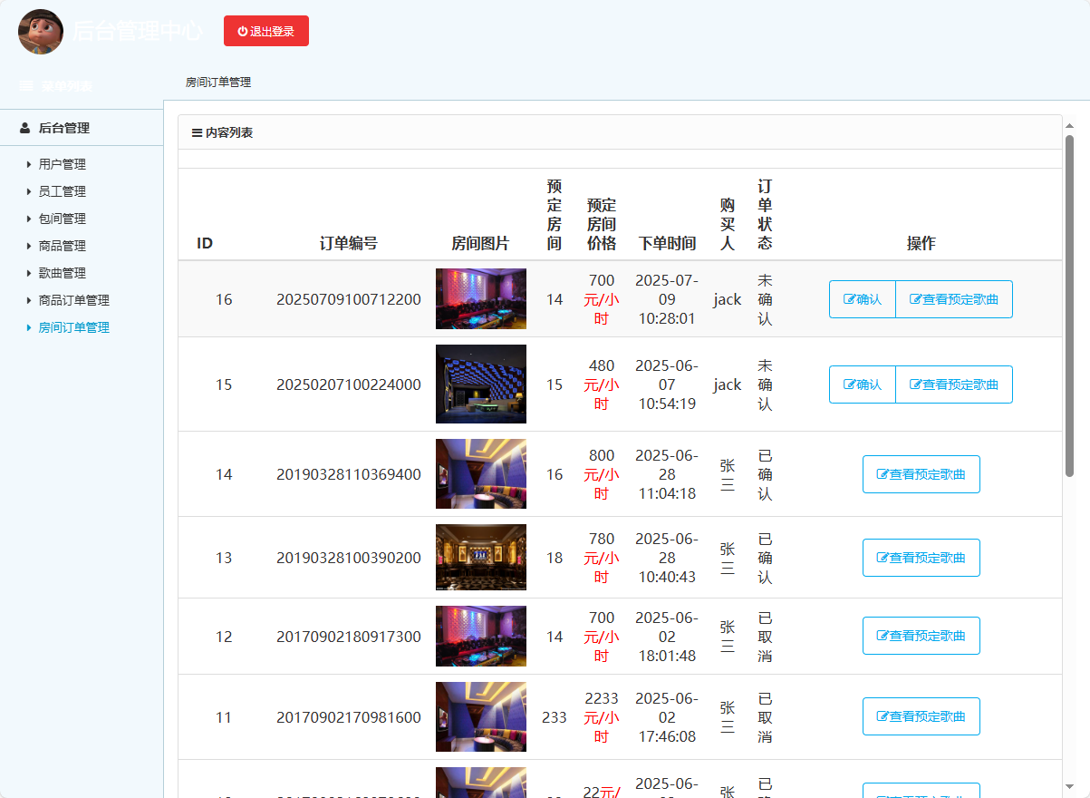Click the hamburger icon beside 菜单列表
The height and width of the screenshot is (798, 1090).
click(x=24, y=85)
